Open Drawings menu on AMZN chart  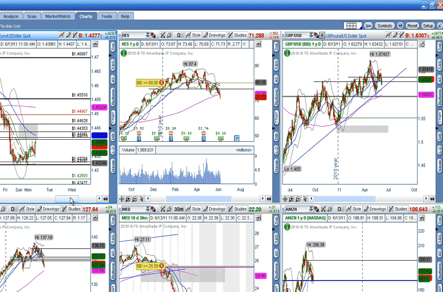click(375, 209)
